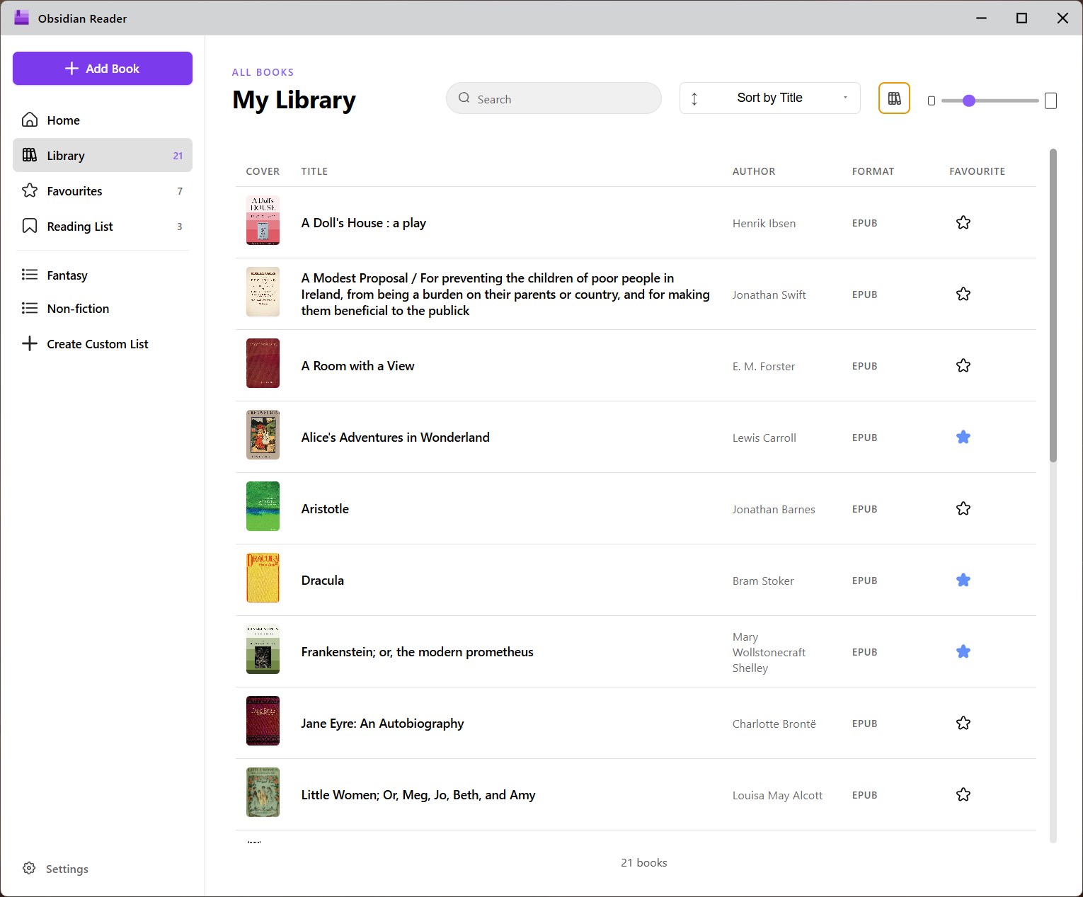
Task: Click author 'Jonathan Swift'
Action: [x=769, y=295]
